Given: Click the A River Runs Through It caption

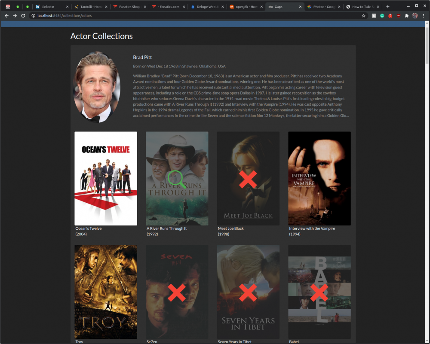Looking at the screenshot, I should click(x=166, y=228).
